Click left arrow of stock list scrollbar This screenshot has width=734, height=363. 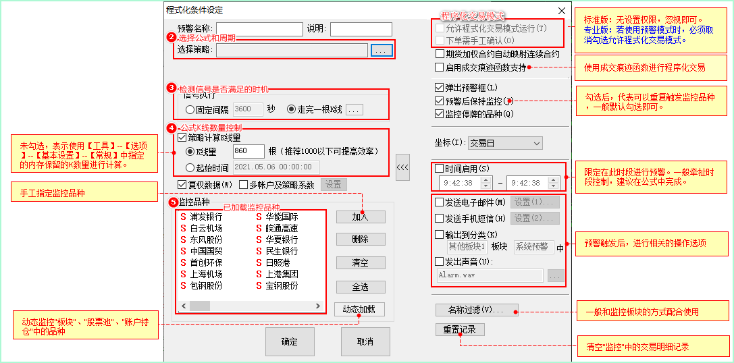184,306
